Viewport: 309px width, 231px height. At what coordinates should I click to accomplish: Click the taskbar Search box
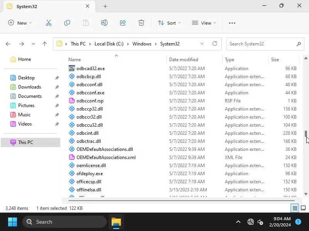click(65, 222)
